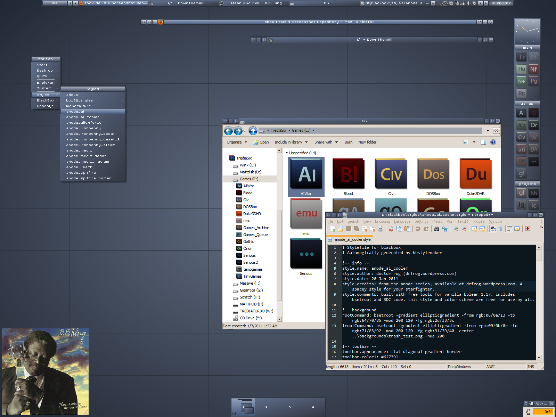Switch to workspace 4 in pager

tap(313, 407)
